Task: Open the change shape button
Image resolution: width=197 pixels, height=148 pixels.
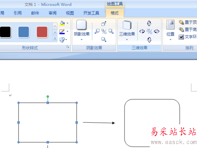Action: [x=63, y=39]
